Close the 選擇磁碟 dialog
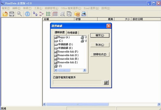Image resolution: width=161 pixels, height=110 pixels. [x=109, y=26]
